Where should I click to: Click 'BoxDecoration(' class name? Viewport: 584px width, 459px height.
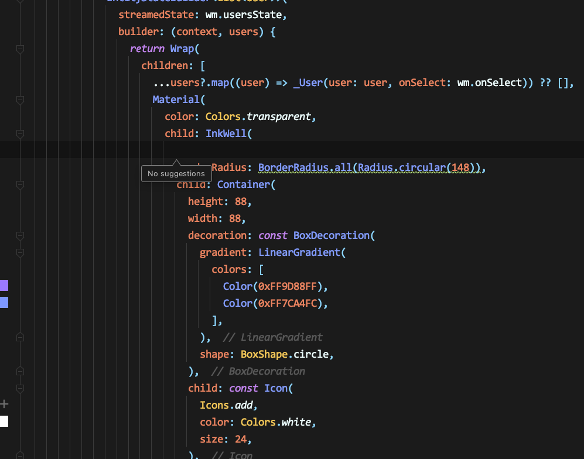(x=334, y=235)
